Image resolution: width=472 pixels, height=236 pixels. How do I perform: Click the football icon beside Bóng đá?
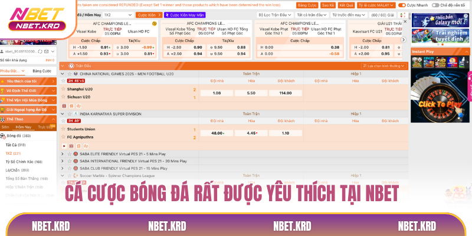click(3, 136)
